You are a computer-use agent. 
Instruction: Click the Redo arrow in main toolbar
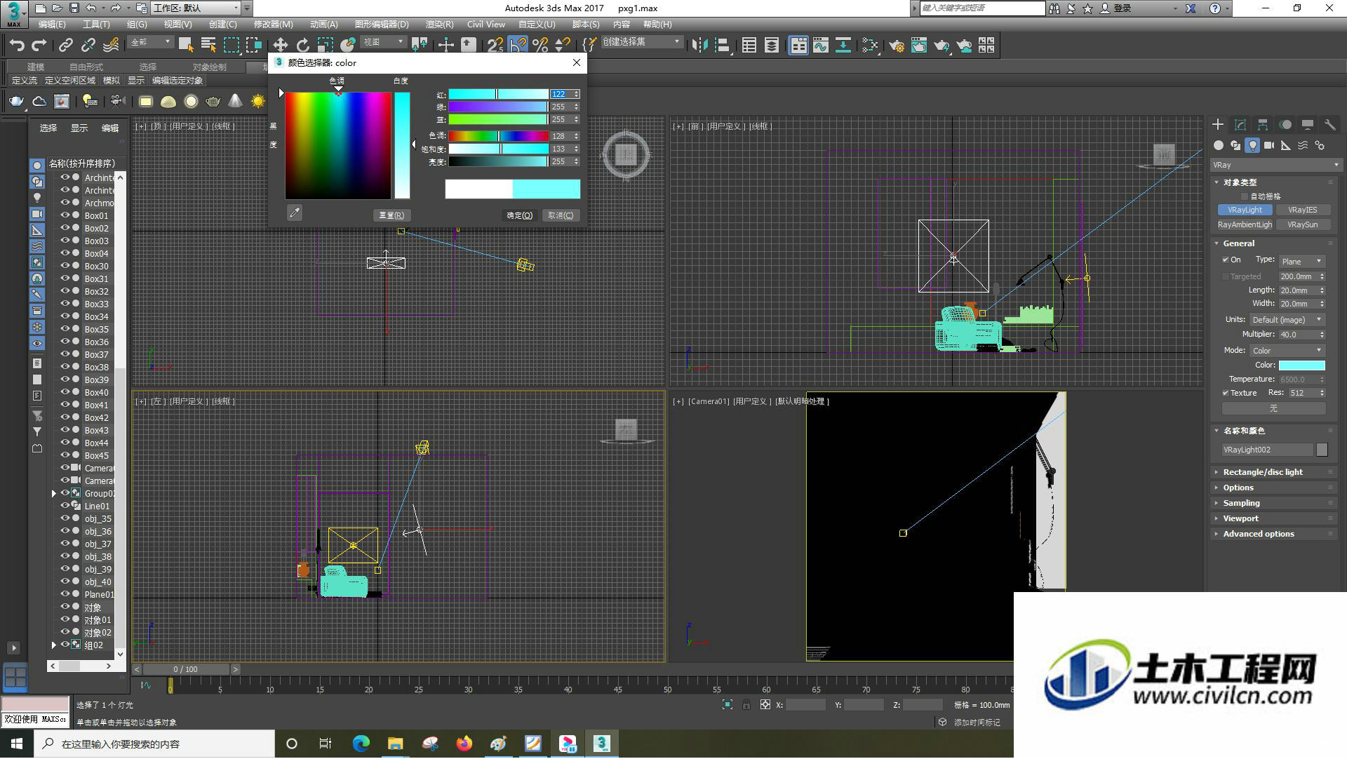pos(39,46)
